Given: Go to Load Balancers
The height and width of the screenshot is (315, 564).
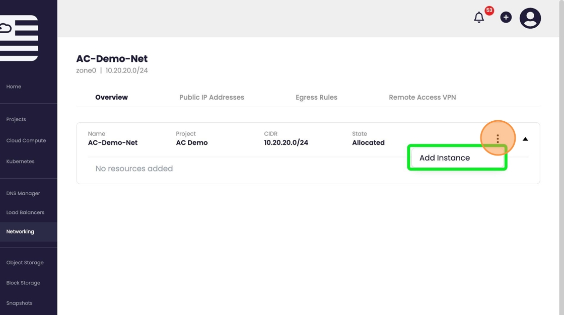Looking at the screenshot, I should pos(25,212).
